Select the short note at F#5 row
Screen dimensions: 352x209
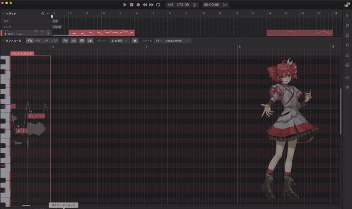click(13, 106)
